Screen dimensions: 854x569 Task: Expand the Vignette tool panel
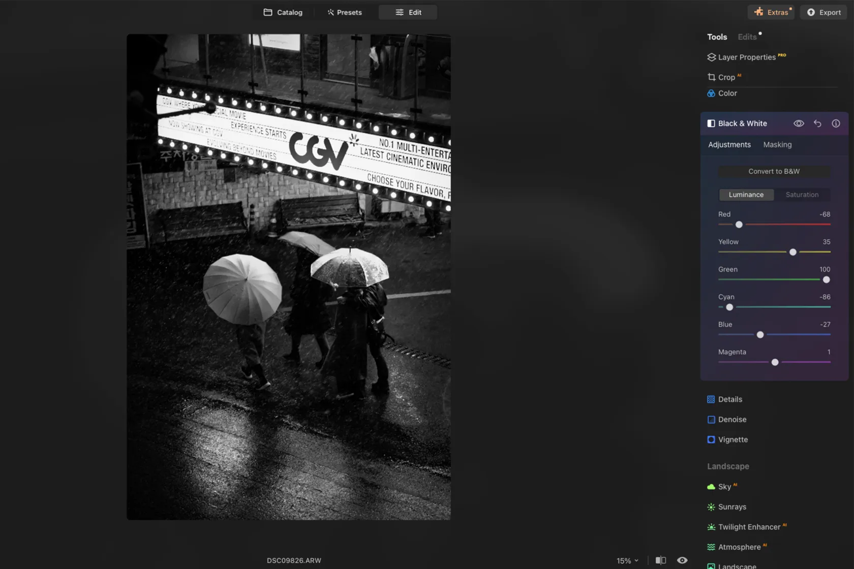pos(733,440)
